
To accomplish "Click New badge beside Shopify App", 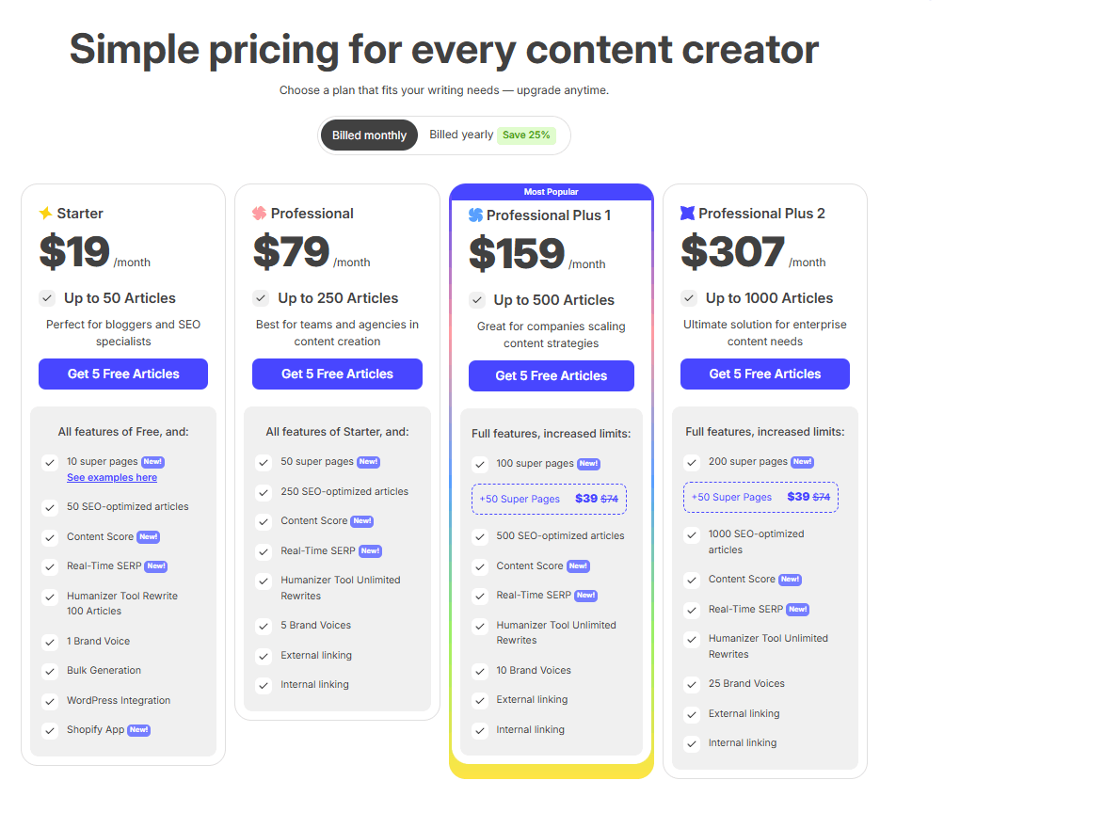I will click(139, 730).
